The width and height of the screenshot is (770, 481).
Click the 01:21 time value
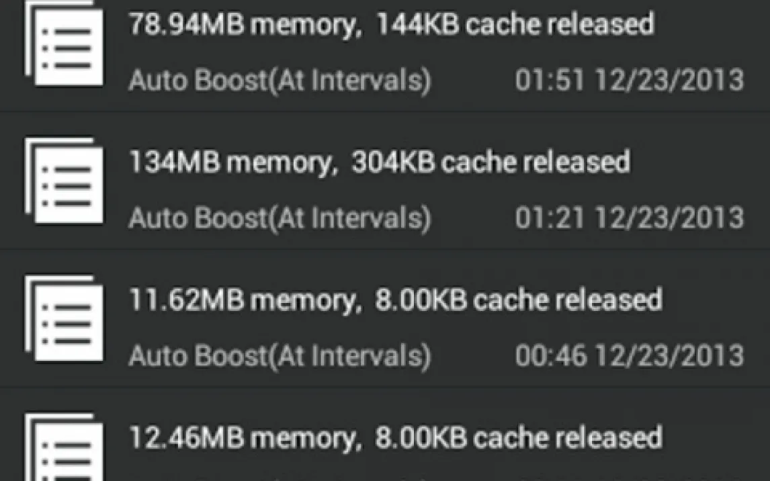click(550, 218)
